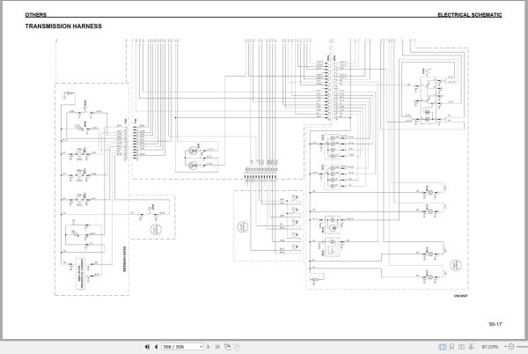The image size is (528, 354).
Task: Select two-page continuous scrolling layout
Action: (x=471, y=347)
